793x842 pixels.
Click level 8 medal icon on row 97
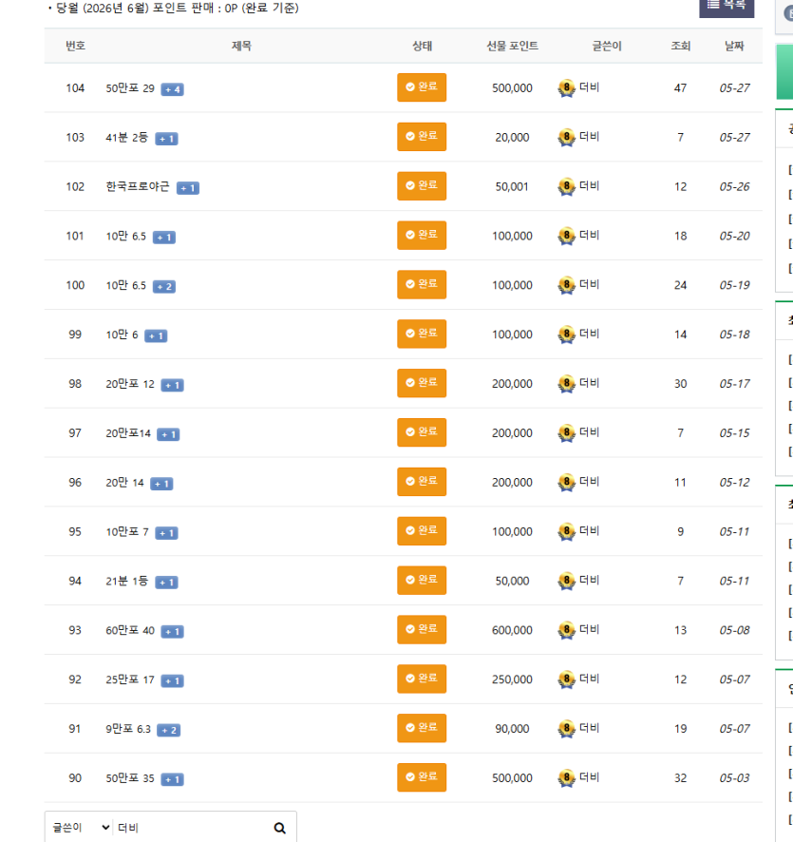coord(567,432)
